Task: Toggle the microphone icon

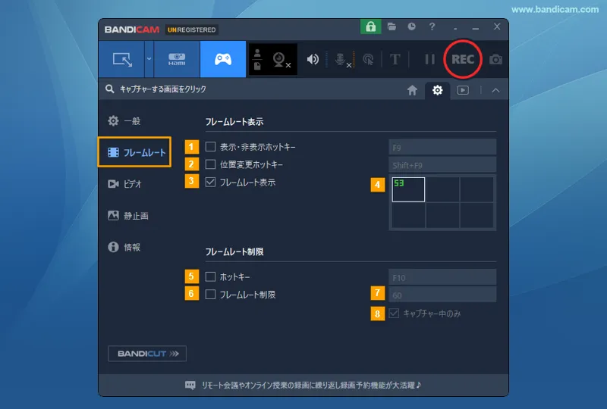Action: click(x=341, y=60)
